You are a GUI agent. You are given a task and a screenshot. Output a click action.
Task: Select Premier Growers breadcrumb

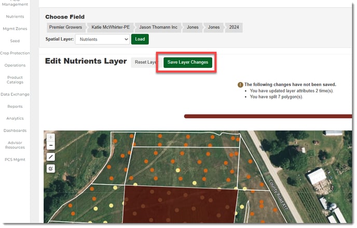pos(65,28)
